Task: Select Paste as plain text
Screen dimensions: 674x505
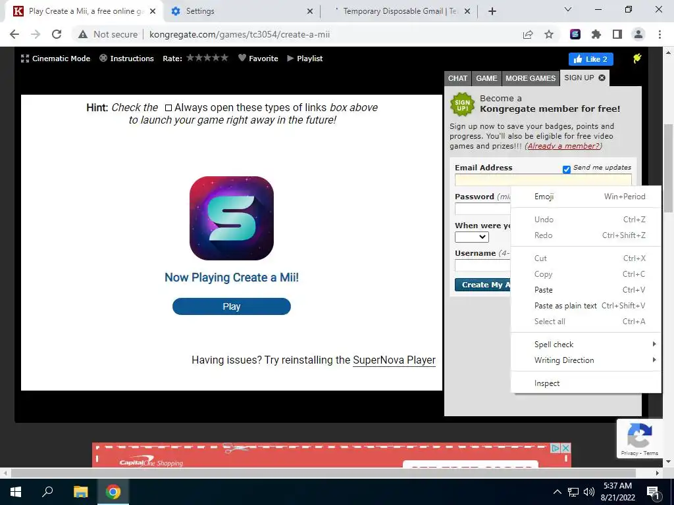Action: click(586, 306)
